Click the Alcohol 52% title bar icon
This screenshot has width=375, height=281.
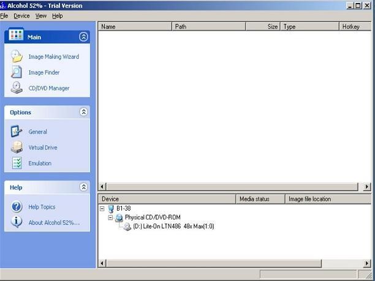tap(3, 6)
